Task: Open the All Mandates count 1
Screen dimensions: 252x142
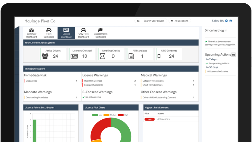Action: tap(142, 56)
